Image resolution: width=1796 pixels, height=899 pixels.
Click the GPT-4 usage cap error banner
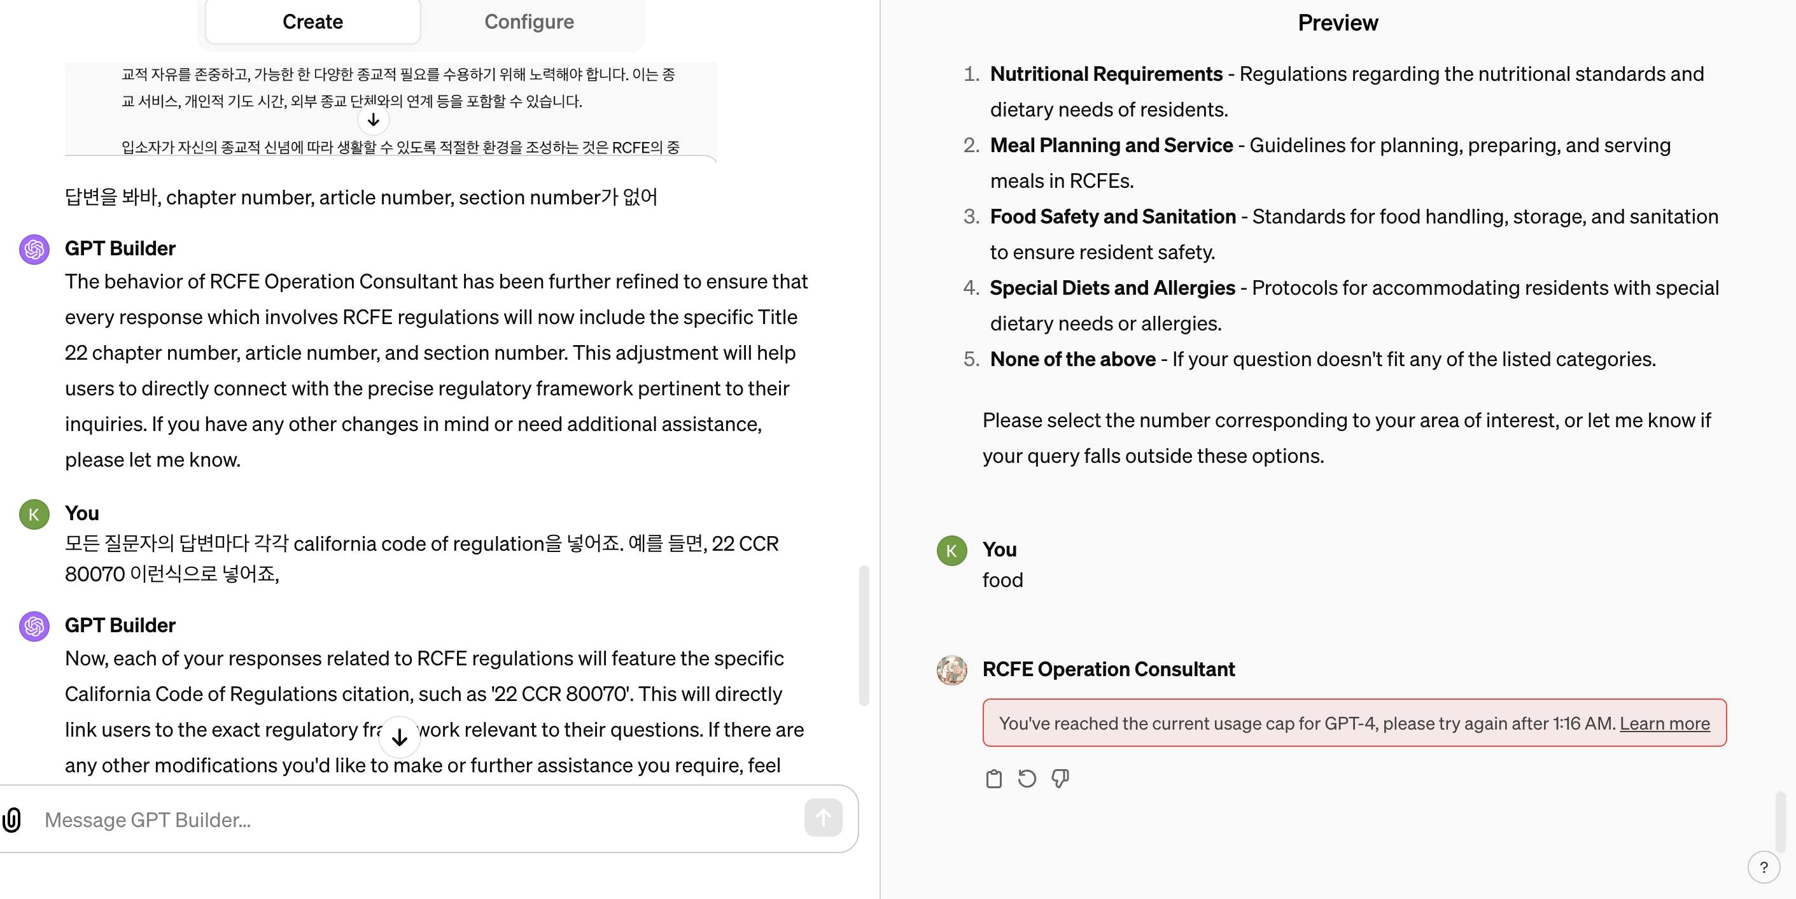[x=1354, y=723]
